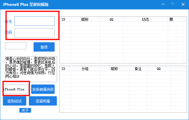Screen dimensions: 189x120
Task: Click the QQ column header in upper table
Action: 112,19
